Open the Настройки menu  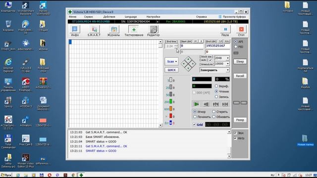(x=153, y=17)
